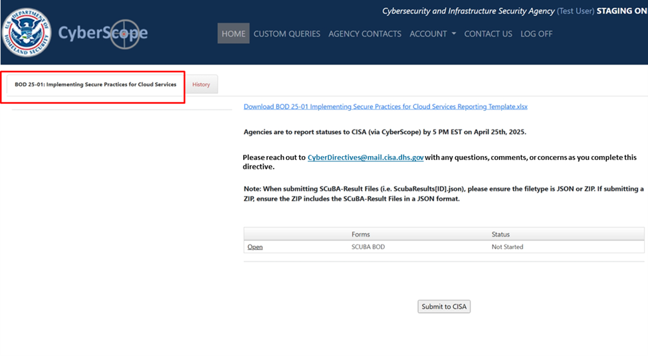648x356 pixels.
Task: Select the SCUBA BOD table cell
Action: point(368,247)
